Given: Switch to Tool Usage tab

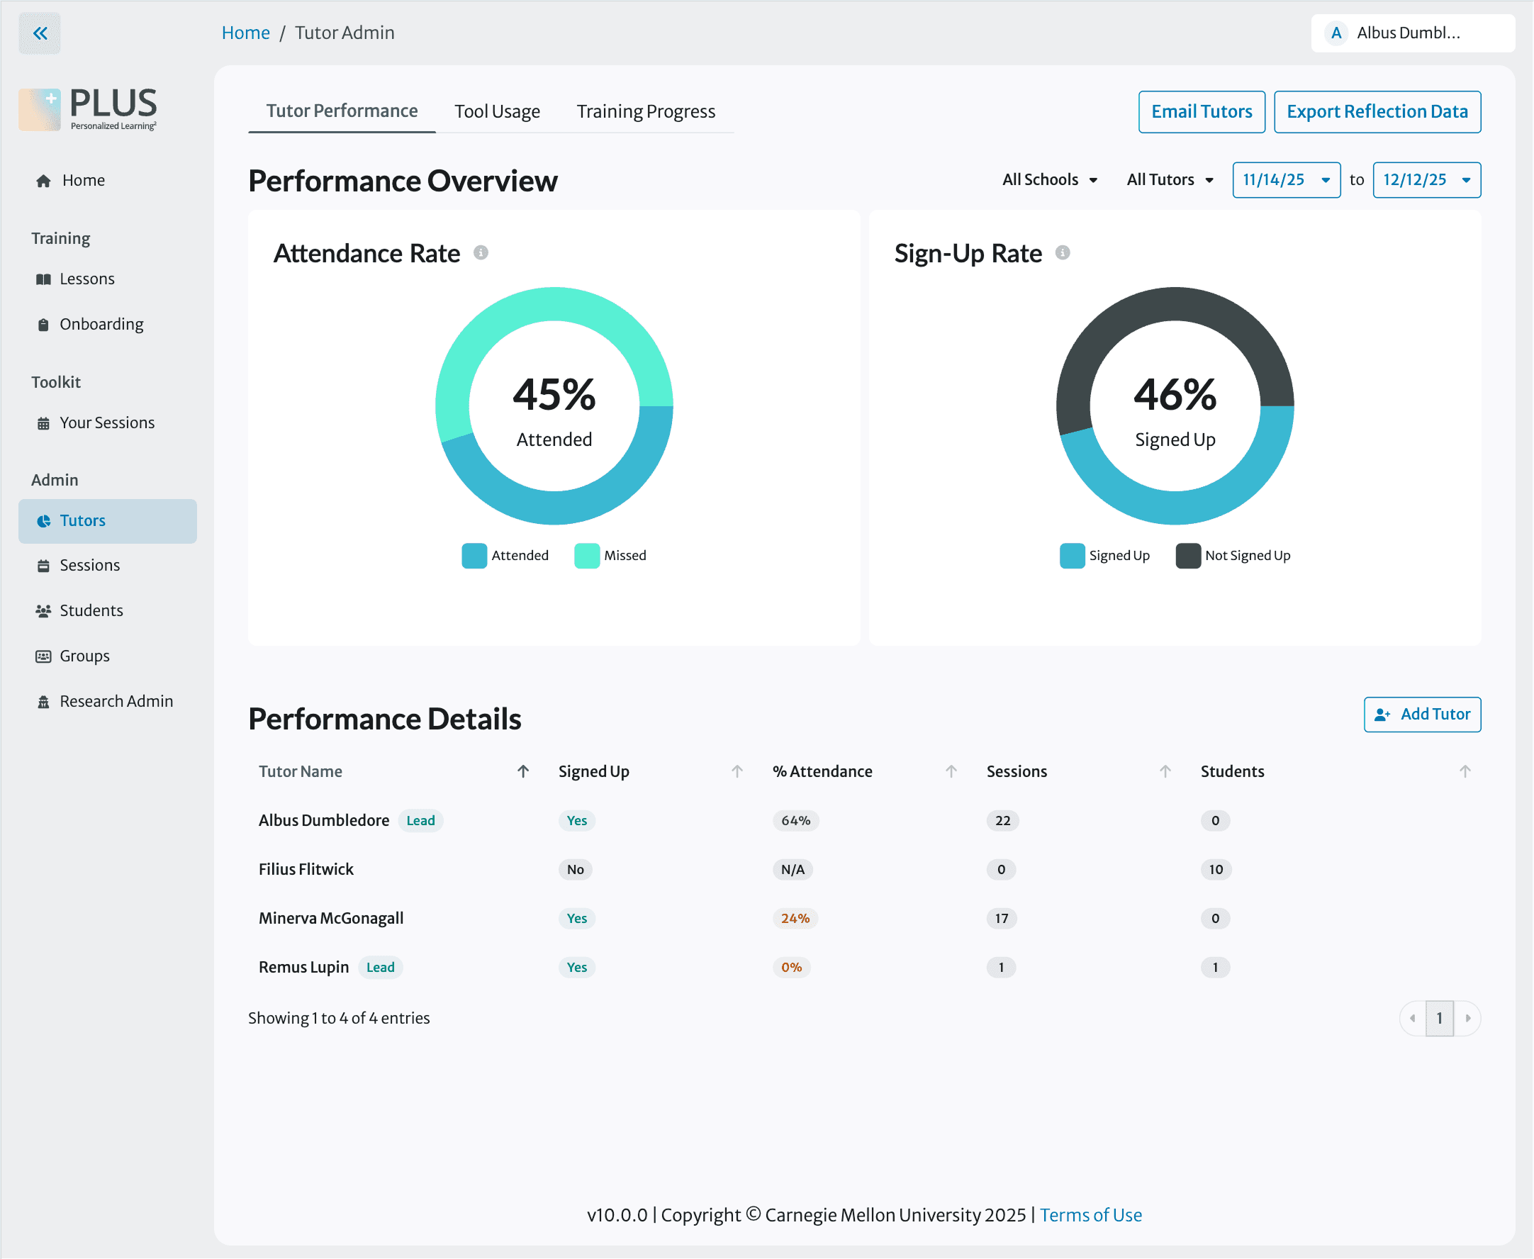Looking at the screenshot, I should click(497, 112).
